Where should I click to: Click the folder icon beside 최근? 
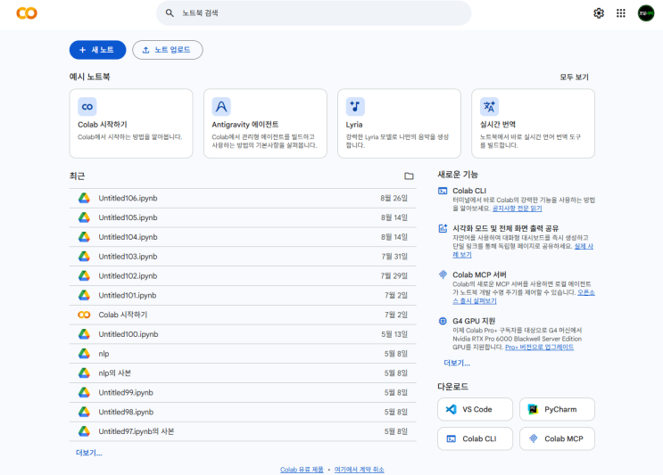coord(409,176)
